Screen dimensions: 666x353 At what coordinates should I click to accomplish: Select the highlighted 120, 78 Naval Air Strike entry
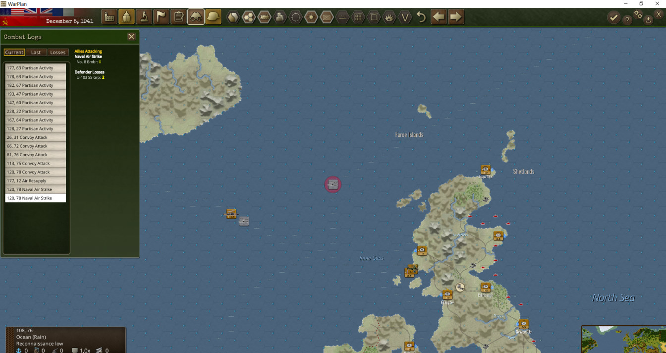35,198
